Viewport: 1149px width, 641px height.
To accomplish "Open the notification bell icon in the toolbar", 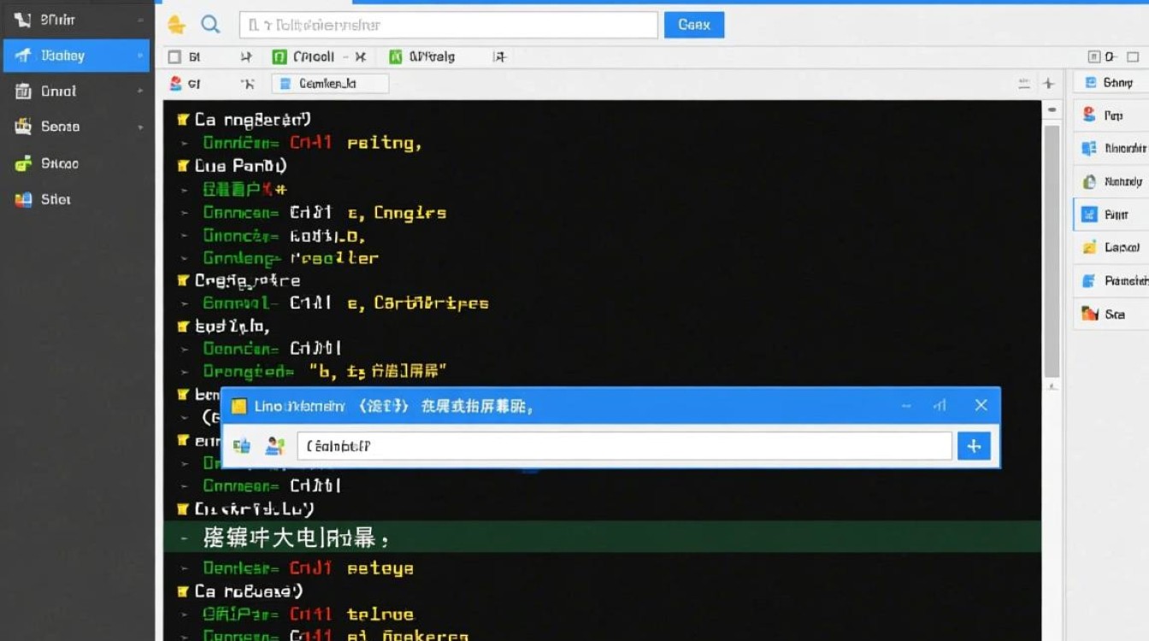I will pyautogui.click(x=179, y=24).
